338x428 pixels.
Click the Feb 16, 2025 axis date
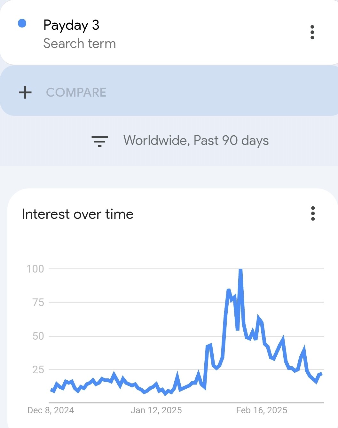tap(262, 410)
